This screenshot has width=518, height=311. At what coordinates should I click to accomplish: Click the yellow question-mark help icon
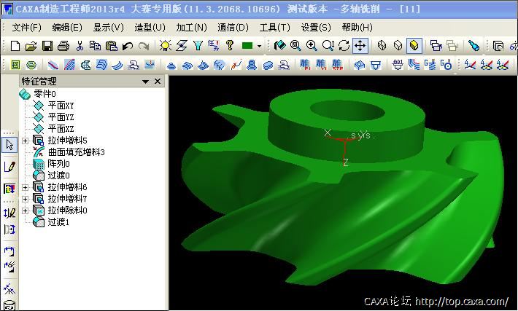click(230, 45)
